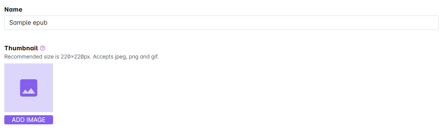Upload a thumbnail using ADD IMAGE

pos(29,120)
